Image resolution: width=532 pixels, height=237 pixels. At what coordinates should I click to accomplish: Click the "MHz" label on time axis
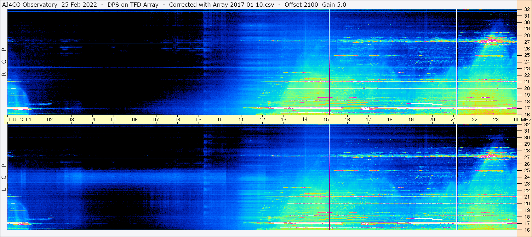[526, 120]
